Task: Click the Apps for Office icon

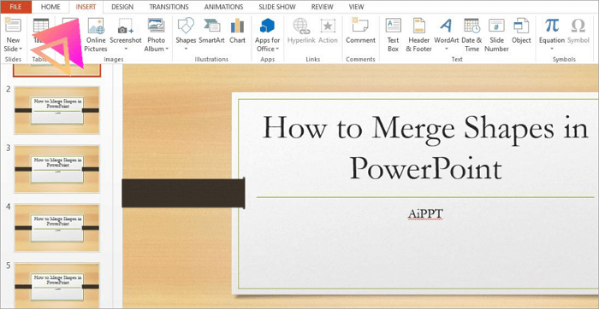Action: tap(267, 26)
